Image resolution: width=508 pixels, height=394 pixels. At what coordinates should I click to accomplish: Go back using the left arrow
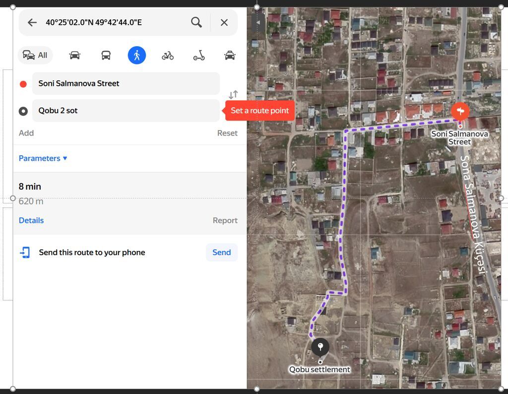(32, 22)
